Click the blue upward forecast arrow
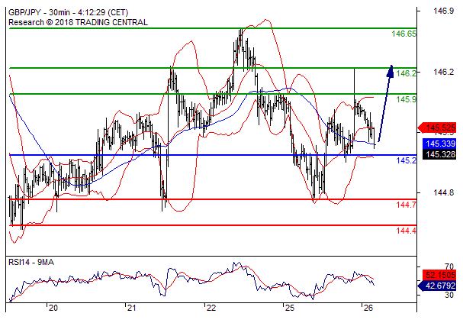The height and width of the screenshot is (323, 463). point(384,103)
